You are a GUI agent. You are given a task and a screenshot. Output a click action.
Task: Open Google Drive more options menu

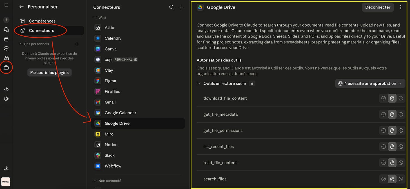pos(401,7)
